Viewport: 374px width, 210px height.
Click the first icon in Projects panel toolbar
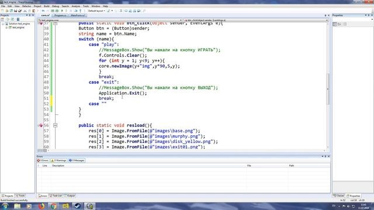2,19
